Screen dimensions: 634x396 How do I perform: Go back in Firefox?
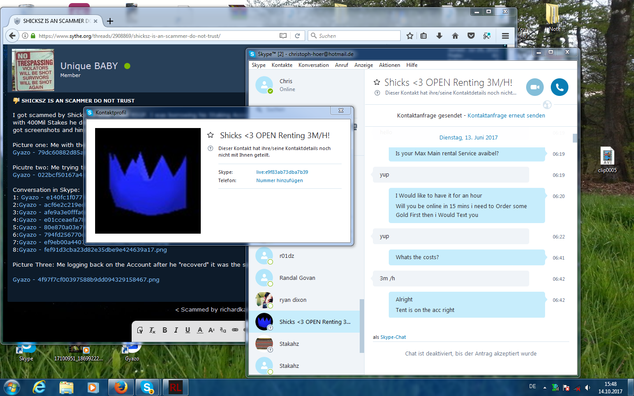click(12, 36)
